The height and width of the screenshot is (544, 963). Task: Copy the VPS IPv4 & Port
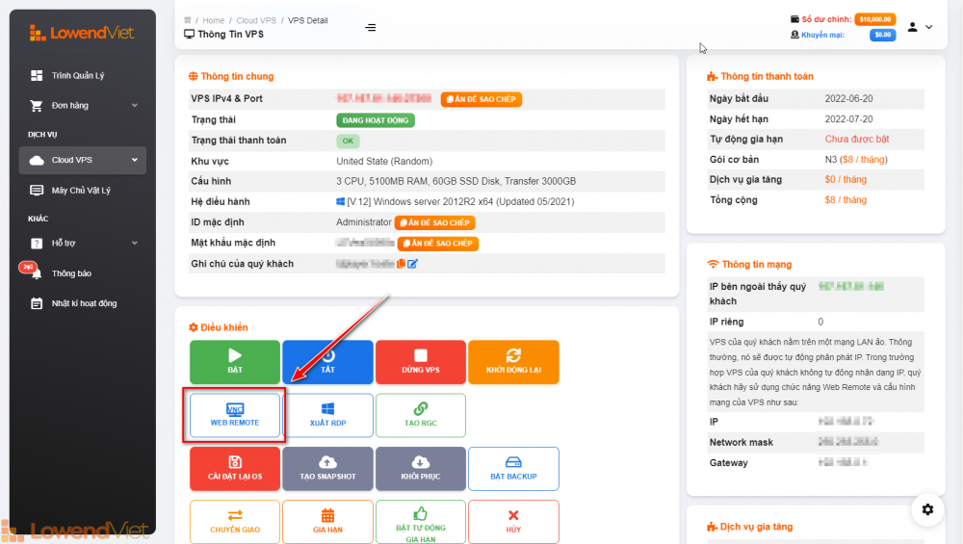[481, 99]
